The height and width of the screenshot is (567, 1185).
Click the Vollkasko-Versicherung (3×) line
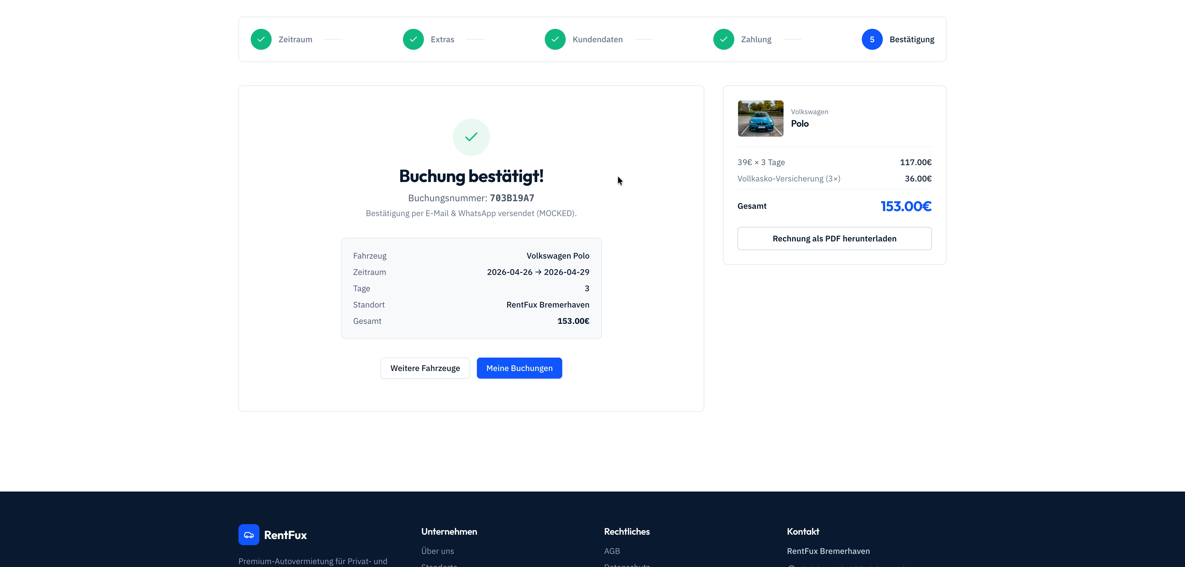tap(788, 179)
